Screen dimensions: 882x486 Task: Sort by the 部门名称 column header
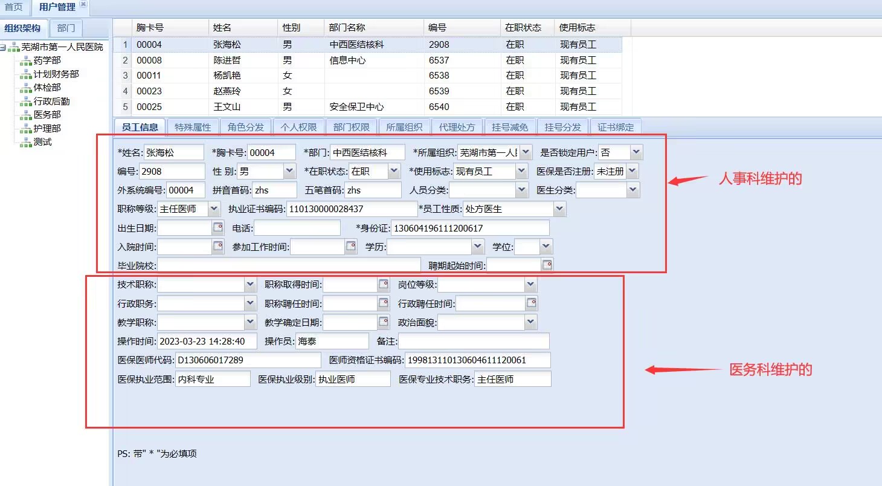tap(375, 28)
